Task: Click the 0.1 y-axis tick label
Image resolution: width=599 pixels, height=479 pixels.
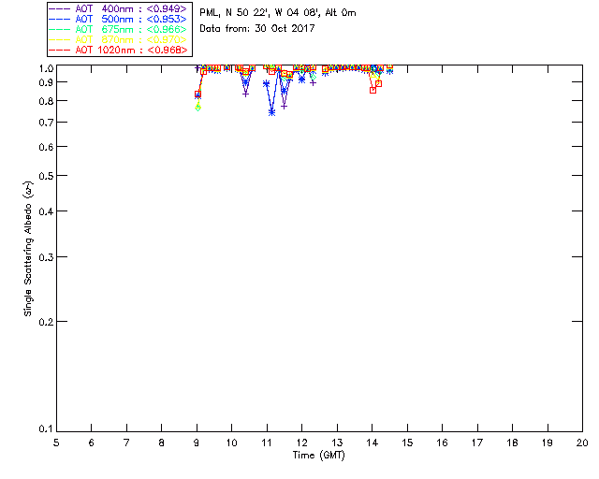Action: pyautogui.click(x=46, y=429)
